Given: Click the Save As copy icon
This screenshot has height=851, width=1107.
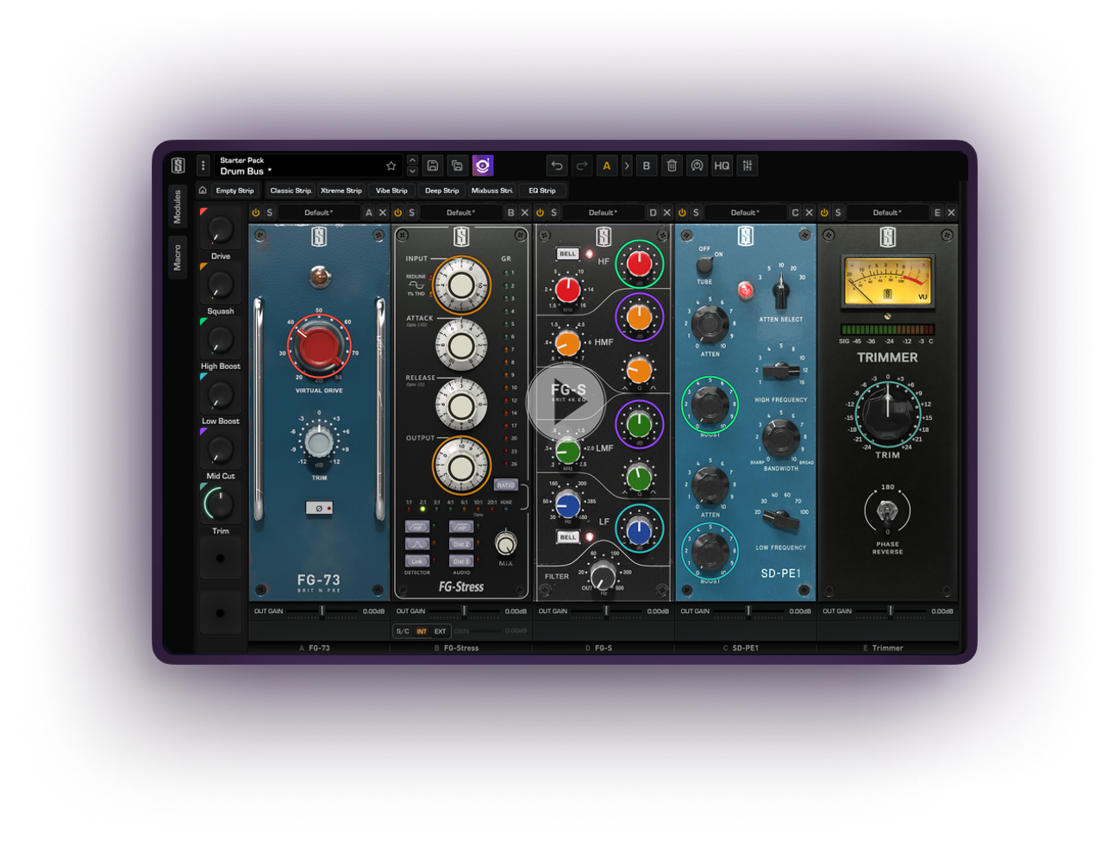Looking at the screenshot, I should pos(458,166).
